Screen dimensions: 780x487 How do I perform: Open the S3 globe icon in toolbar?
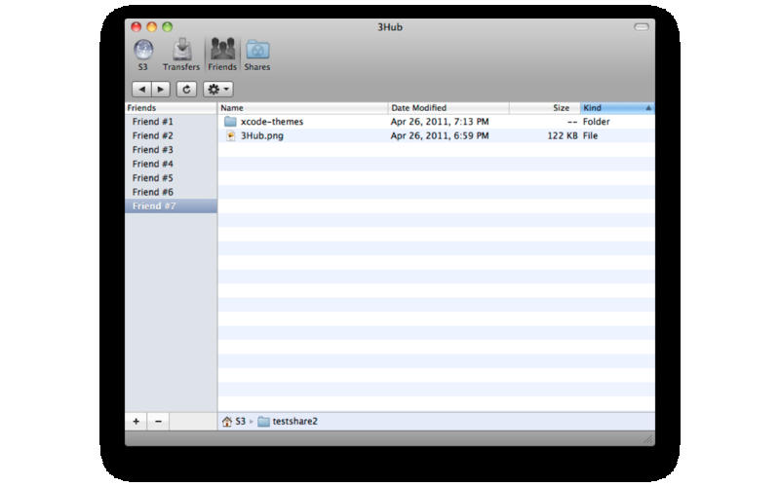(x=142, y=51)
